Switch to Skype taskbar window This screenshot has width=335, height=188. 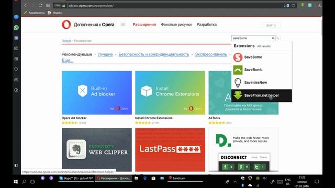click(x=76, y=178)
